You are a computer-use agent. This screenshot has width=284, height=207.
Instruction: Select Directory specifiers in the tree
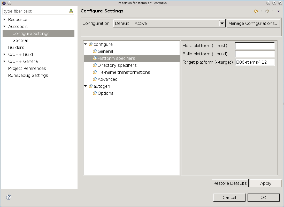point(117,65)
